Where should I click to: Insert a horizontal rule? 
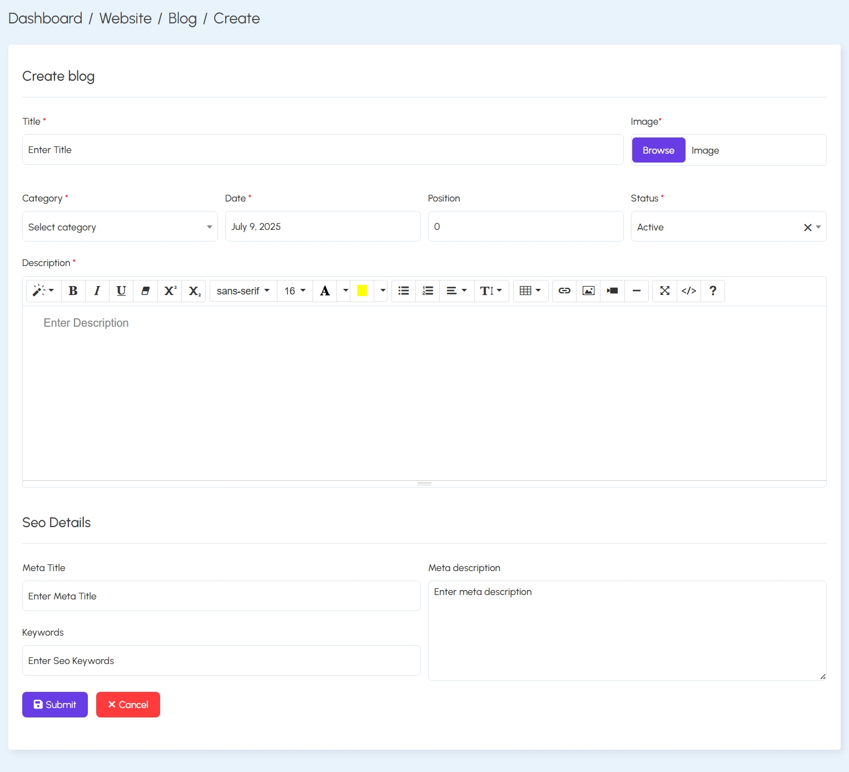point(637,291)
